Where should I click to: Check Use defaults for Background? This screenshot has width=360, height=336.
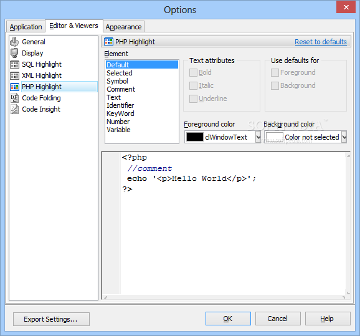click(275, 86)
